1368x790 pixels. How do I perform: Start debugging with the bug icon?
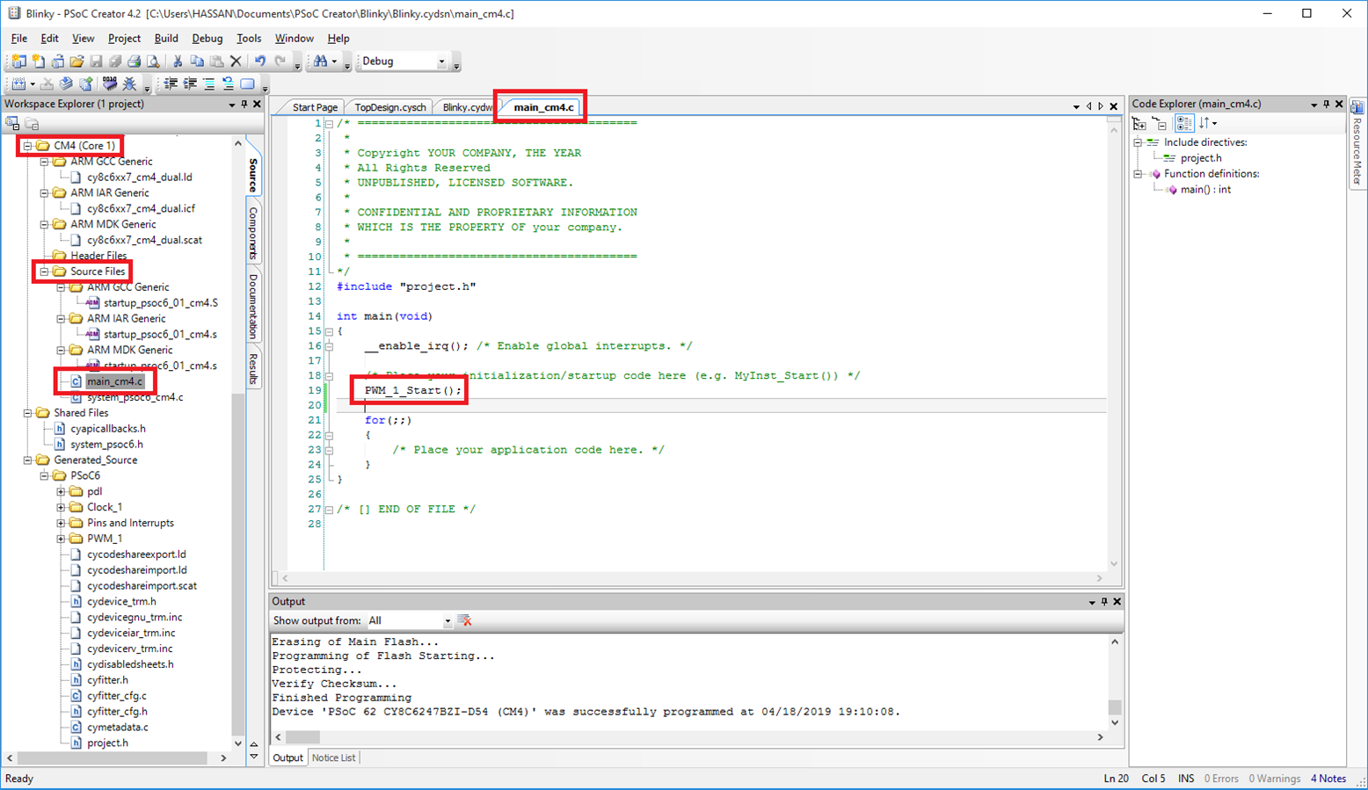(x=129, y=84)
